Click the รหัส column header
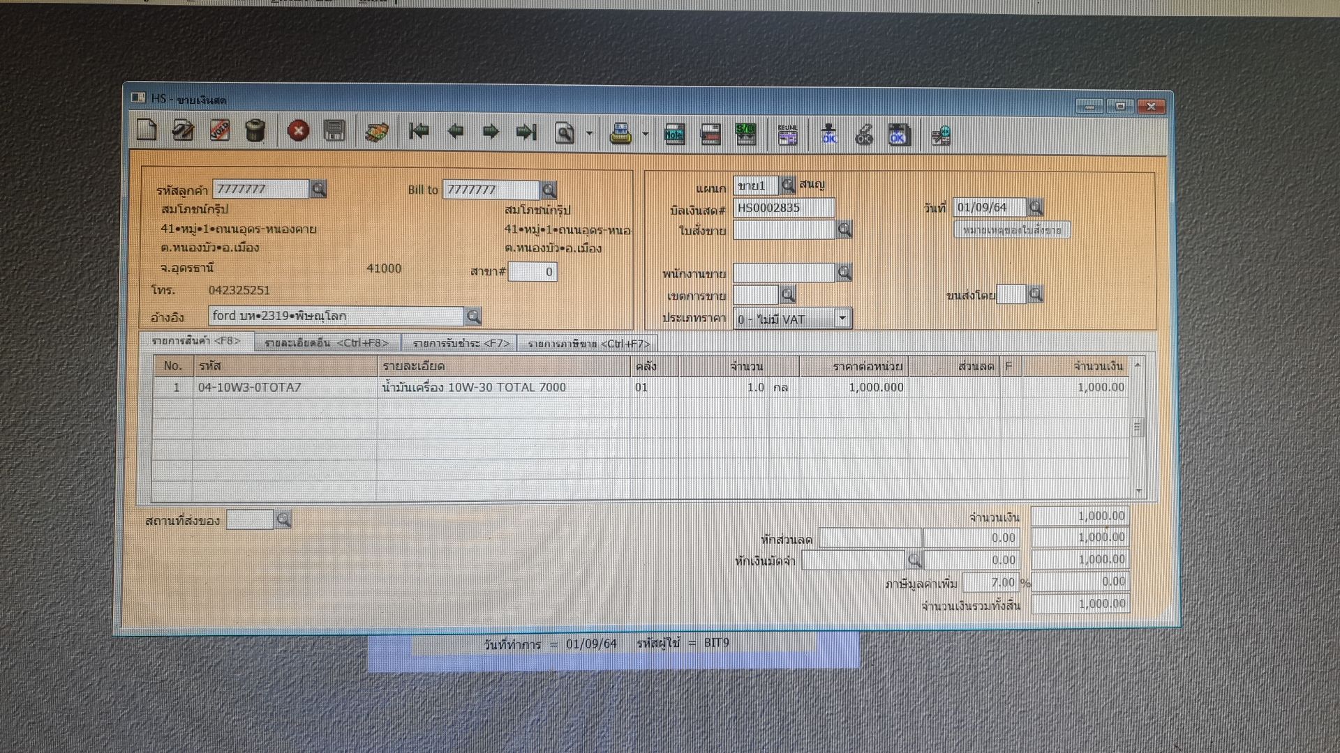 pyautogui.click(x=285, y=365)
